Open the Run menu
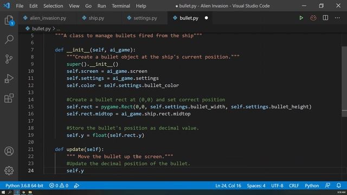Image resolution: width=347 pixels, height=195 pixels. (x=101, y=6)
